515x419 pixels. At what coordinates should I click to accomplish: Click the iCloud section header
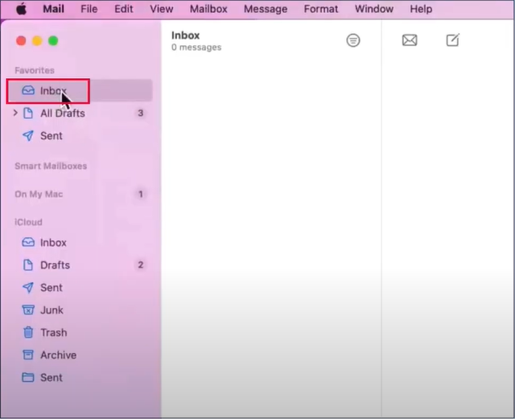pos(29,222)
